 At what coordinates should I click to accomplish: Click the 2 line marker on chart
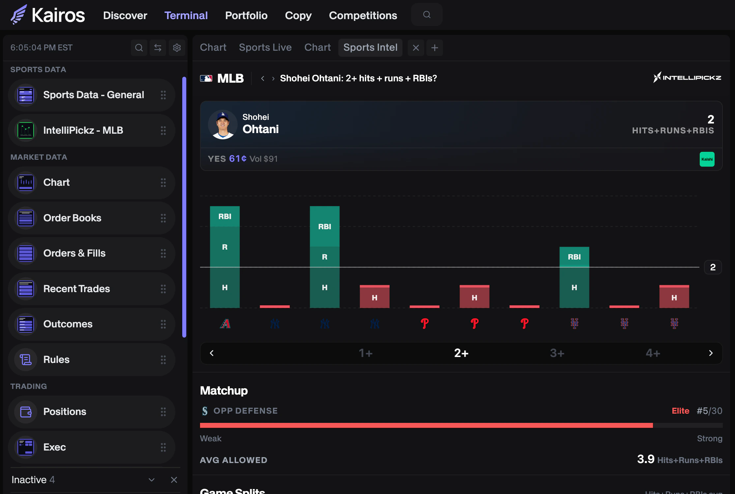[713, 267]
